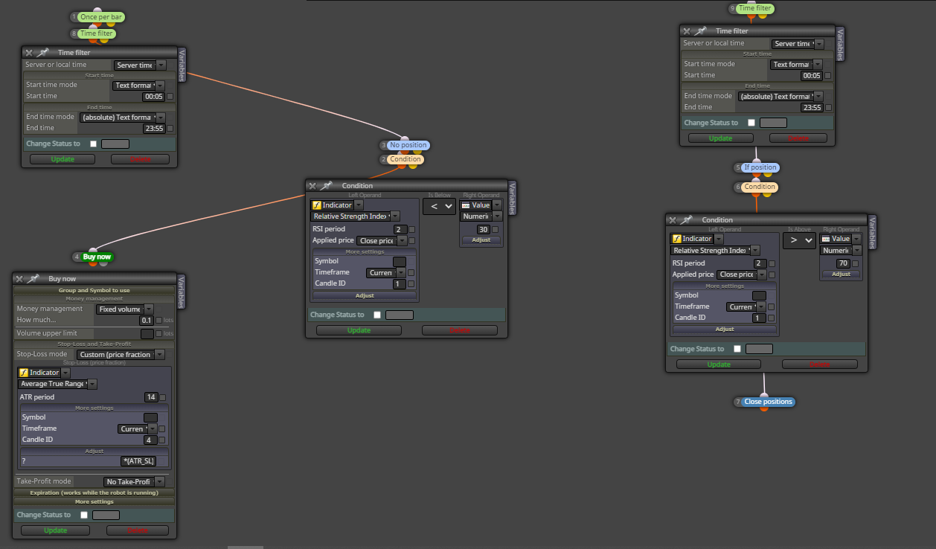Image resolution: width=936 pixels, height=549 pixels.
Task: Open Server time dropdown in left Time filter
Action: click(140, 65)
